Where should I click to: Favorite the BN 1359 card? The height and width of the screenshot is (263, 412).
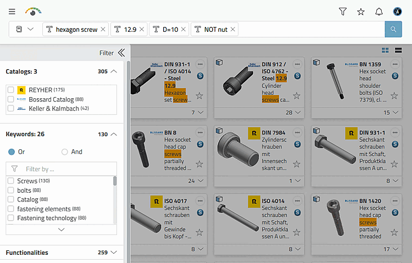[x=394, y=96]
